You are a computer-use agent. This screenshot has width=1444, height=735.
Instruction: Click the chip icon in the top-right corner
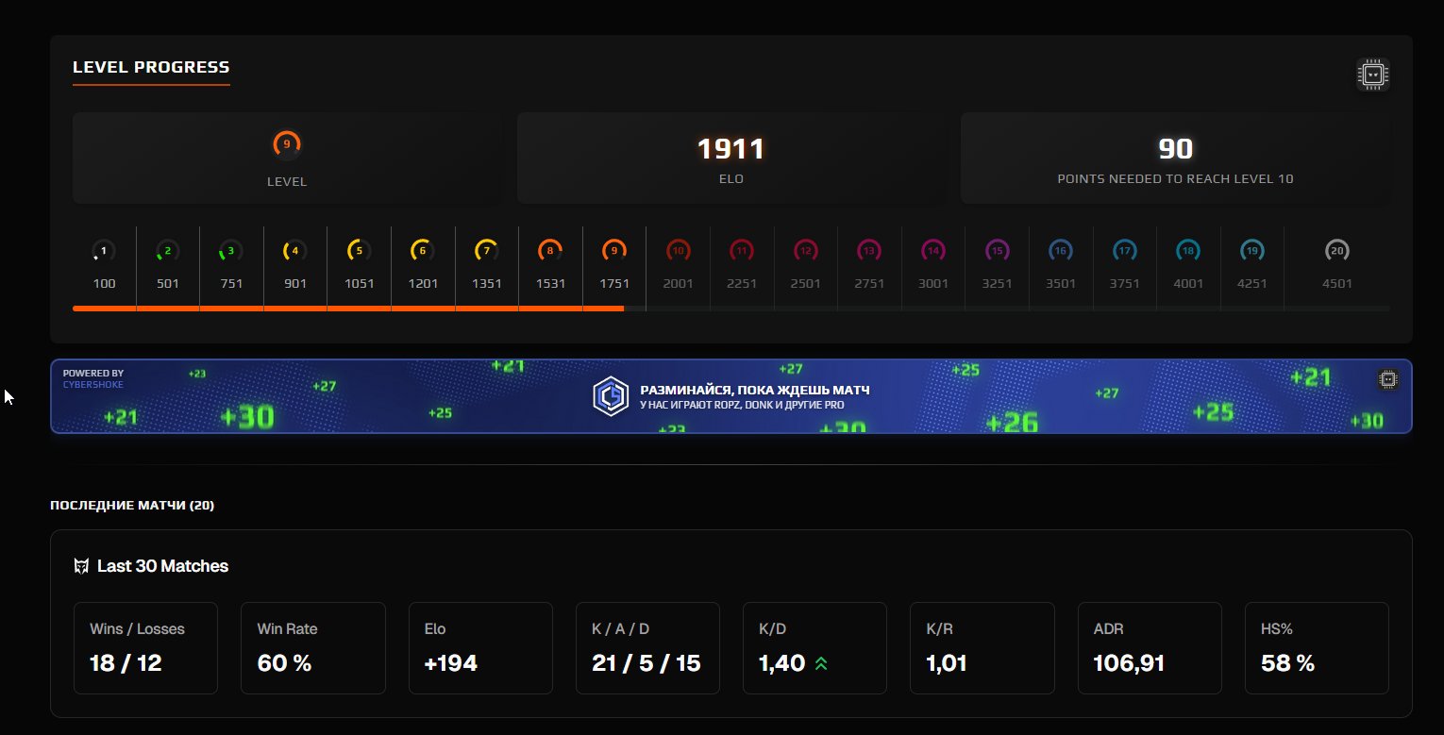click(1373, 74)
